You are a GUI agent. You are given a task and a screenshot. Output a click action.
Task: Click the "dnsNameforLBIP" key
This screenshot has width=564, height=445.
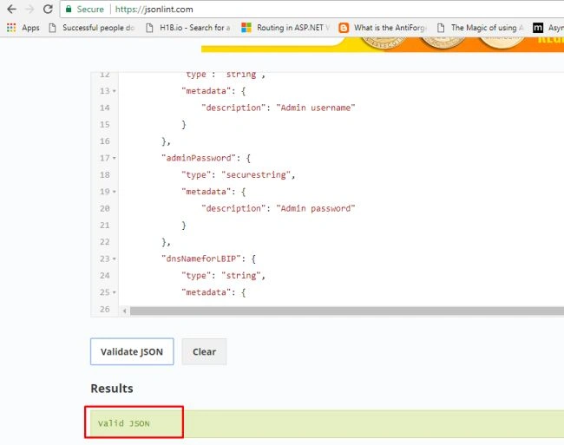pos(201,258)
